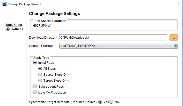This screenshot has height=106, width=183.
Task: Click the Apply Type group label
Action: tap(41, 58)
